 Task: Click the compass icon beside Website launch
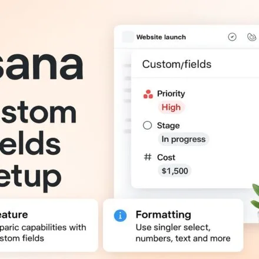pyautogui.click(x=232, y=37)
